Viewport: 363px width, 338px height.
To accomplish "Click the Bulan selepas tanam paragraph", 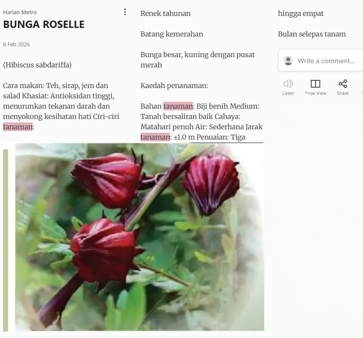I will (x=312, y=34).
